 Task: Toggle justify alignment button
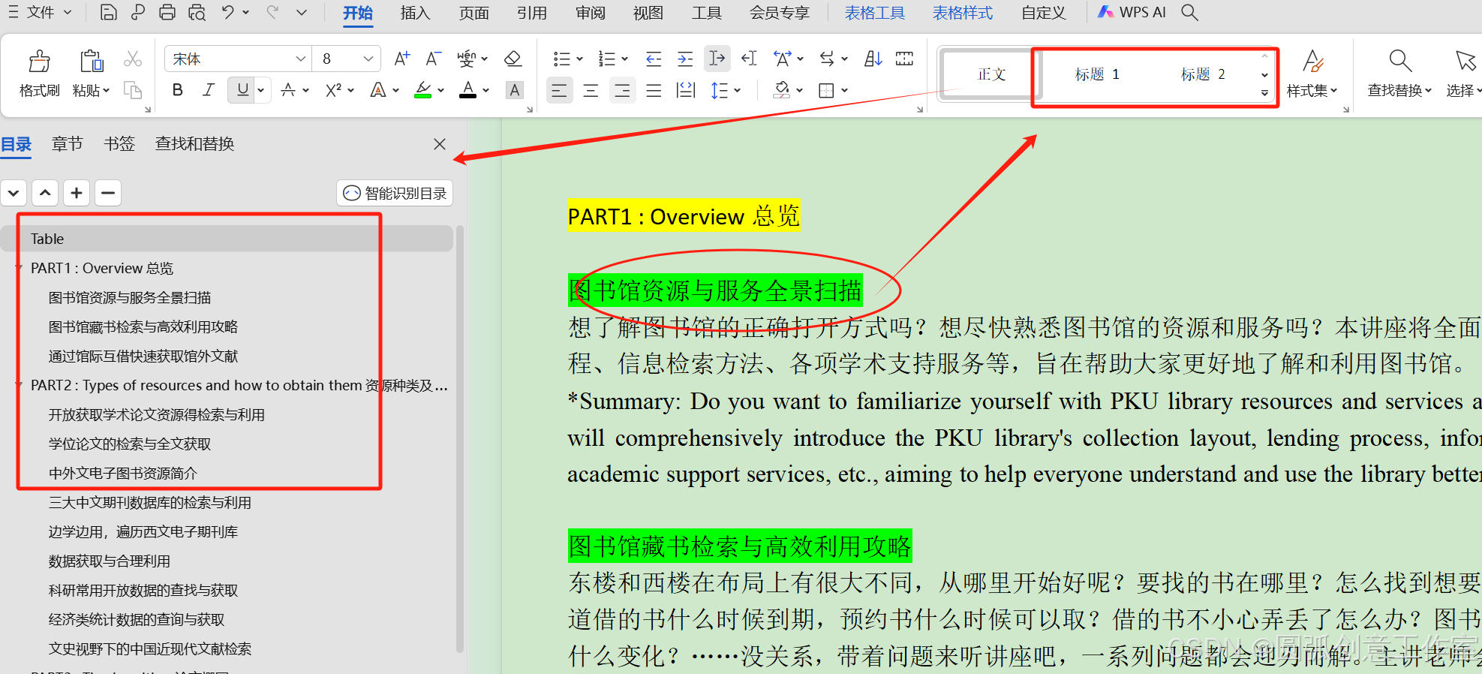(x=654, y=91)
